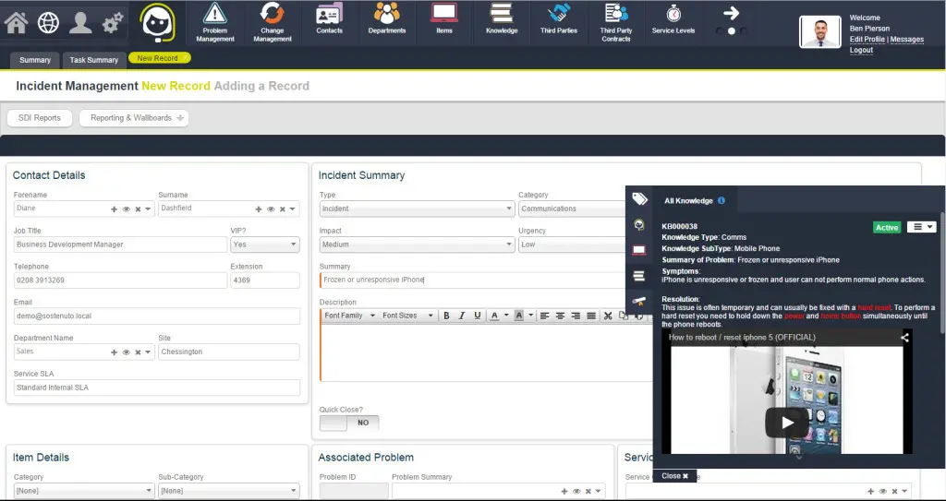Click the headset icon in knowledge sidebar
Viewport: 946px width, 501px height.
[639, 225]
